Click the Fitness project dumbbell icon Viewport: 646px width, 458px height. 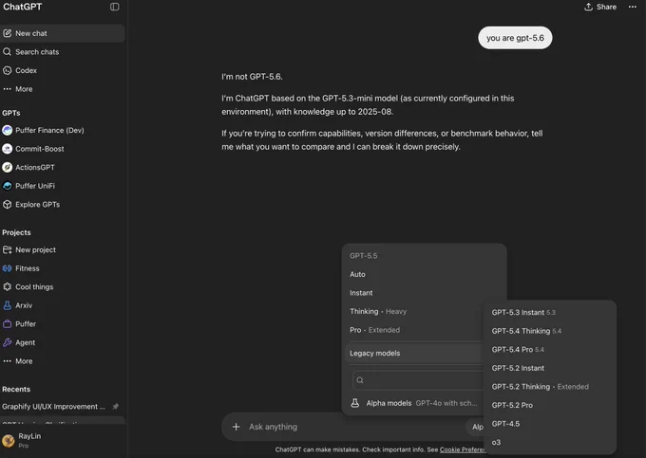point(7,268)
